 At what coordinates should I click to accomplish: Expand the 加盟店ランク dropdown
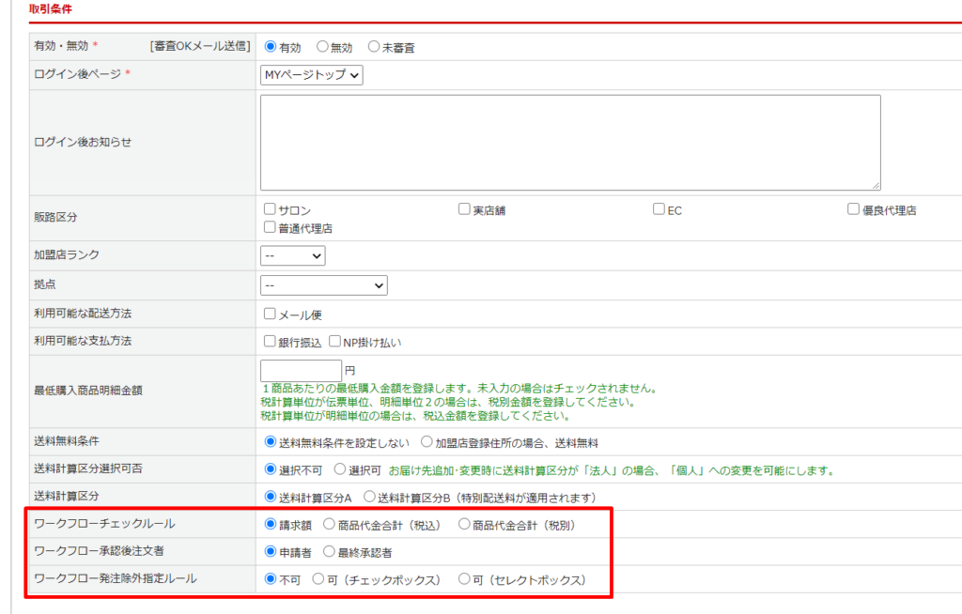click(293, 255)
